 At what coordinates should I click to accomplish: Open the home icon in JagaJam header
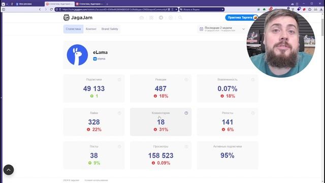click(142, 18)
